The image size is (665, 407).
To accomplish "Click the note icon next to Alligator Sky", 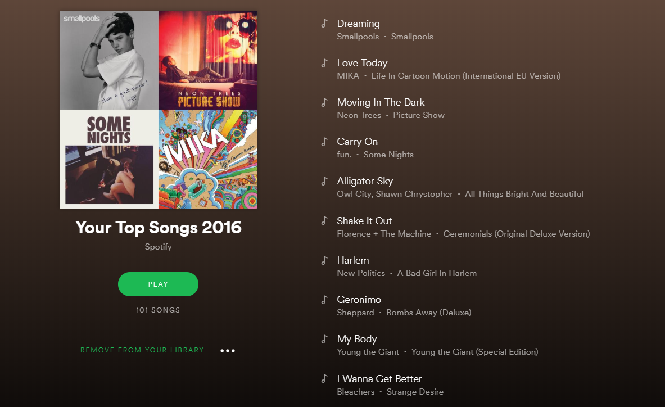I will click(324, 181).
